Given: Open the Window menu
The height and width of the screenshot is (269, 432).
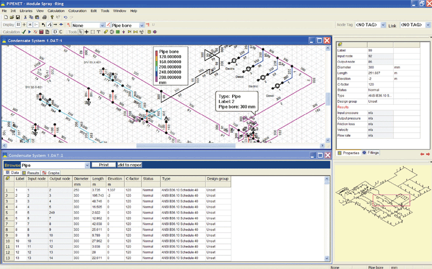Looking at the screenshot, I should (x=119, y=11).
